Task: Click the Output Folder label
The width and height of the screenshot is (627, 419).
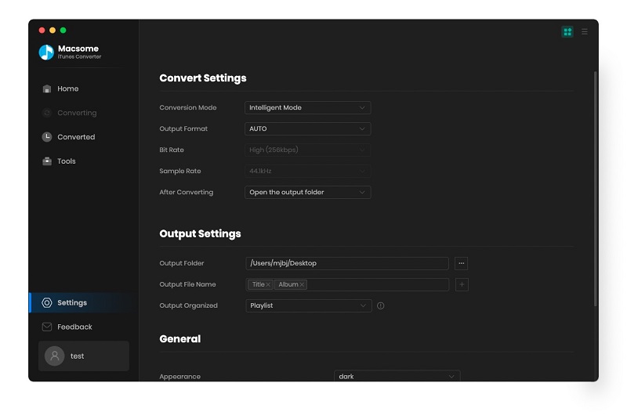Action: pos(182,264)
